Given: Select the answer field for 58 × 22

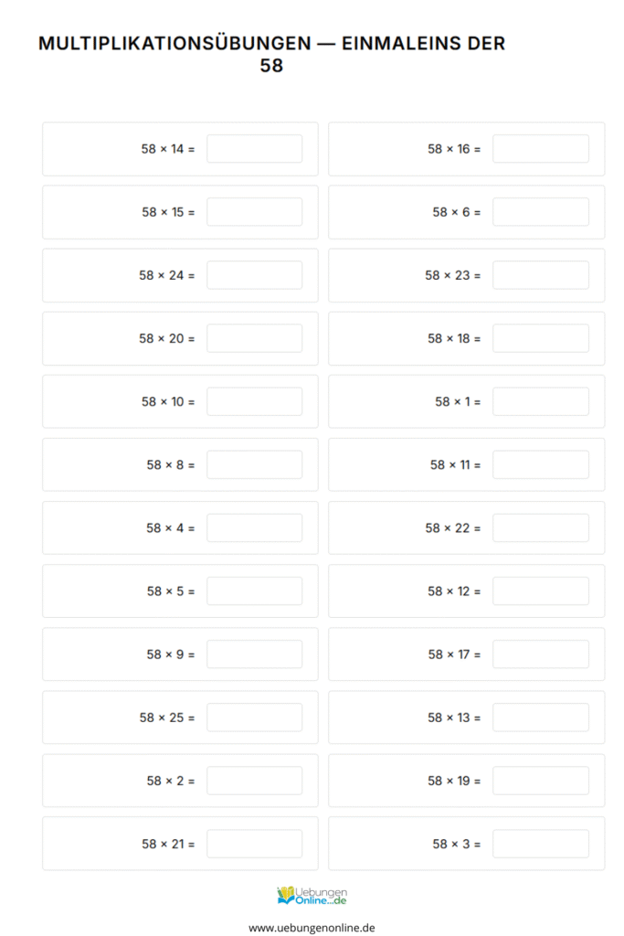Looking at the screenshot, I should 541,527.
